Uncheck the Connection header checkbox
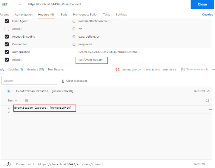The height and width of the screenshot is (168, 215). (7, 44)
